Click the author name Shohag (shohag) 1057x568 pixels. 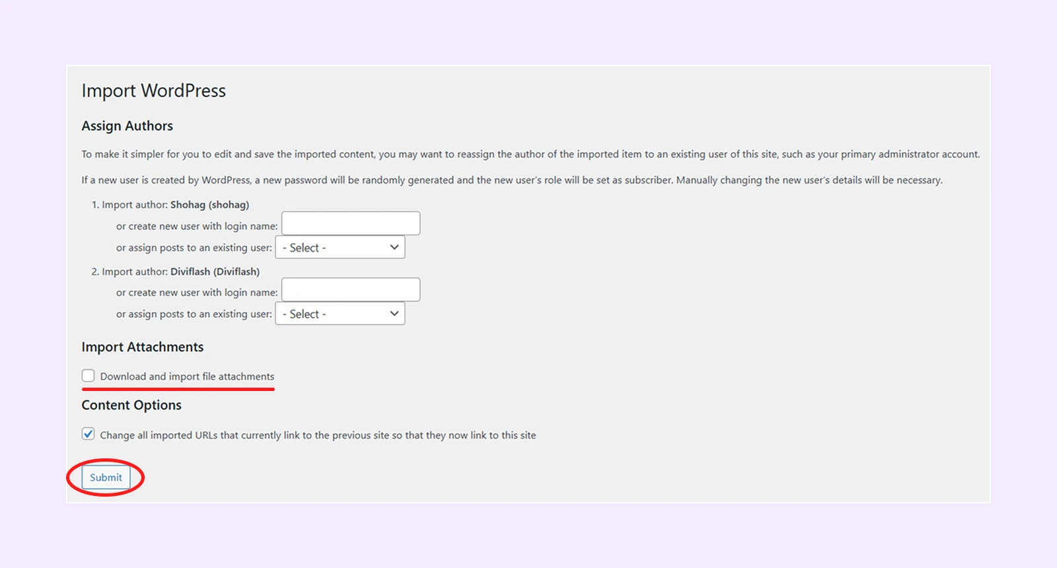point(209,205)
